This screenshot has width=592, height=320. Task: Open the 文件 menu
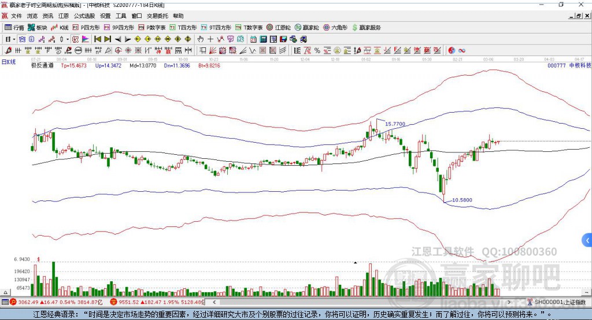point(16,16)
